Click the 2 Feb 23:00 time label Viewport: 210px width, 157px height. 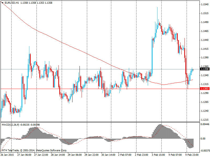pos(141,155)
